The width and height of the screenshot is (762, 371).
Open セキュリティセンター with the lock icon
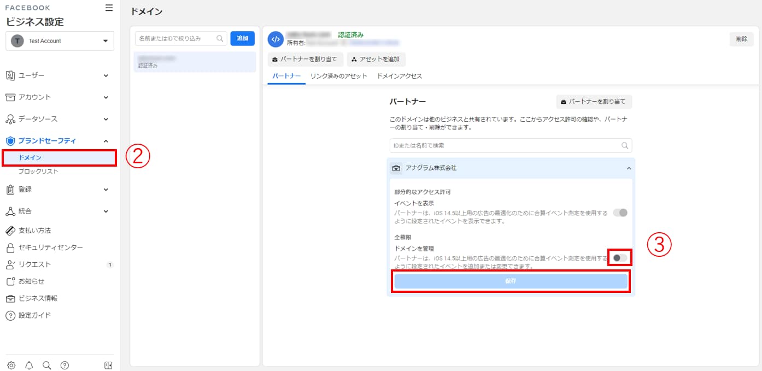[51, 248]
